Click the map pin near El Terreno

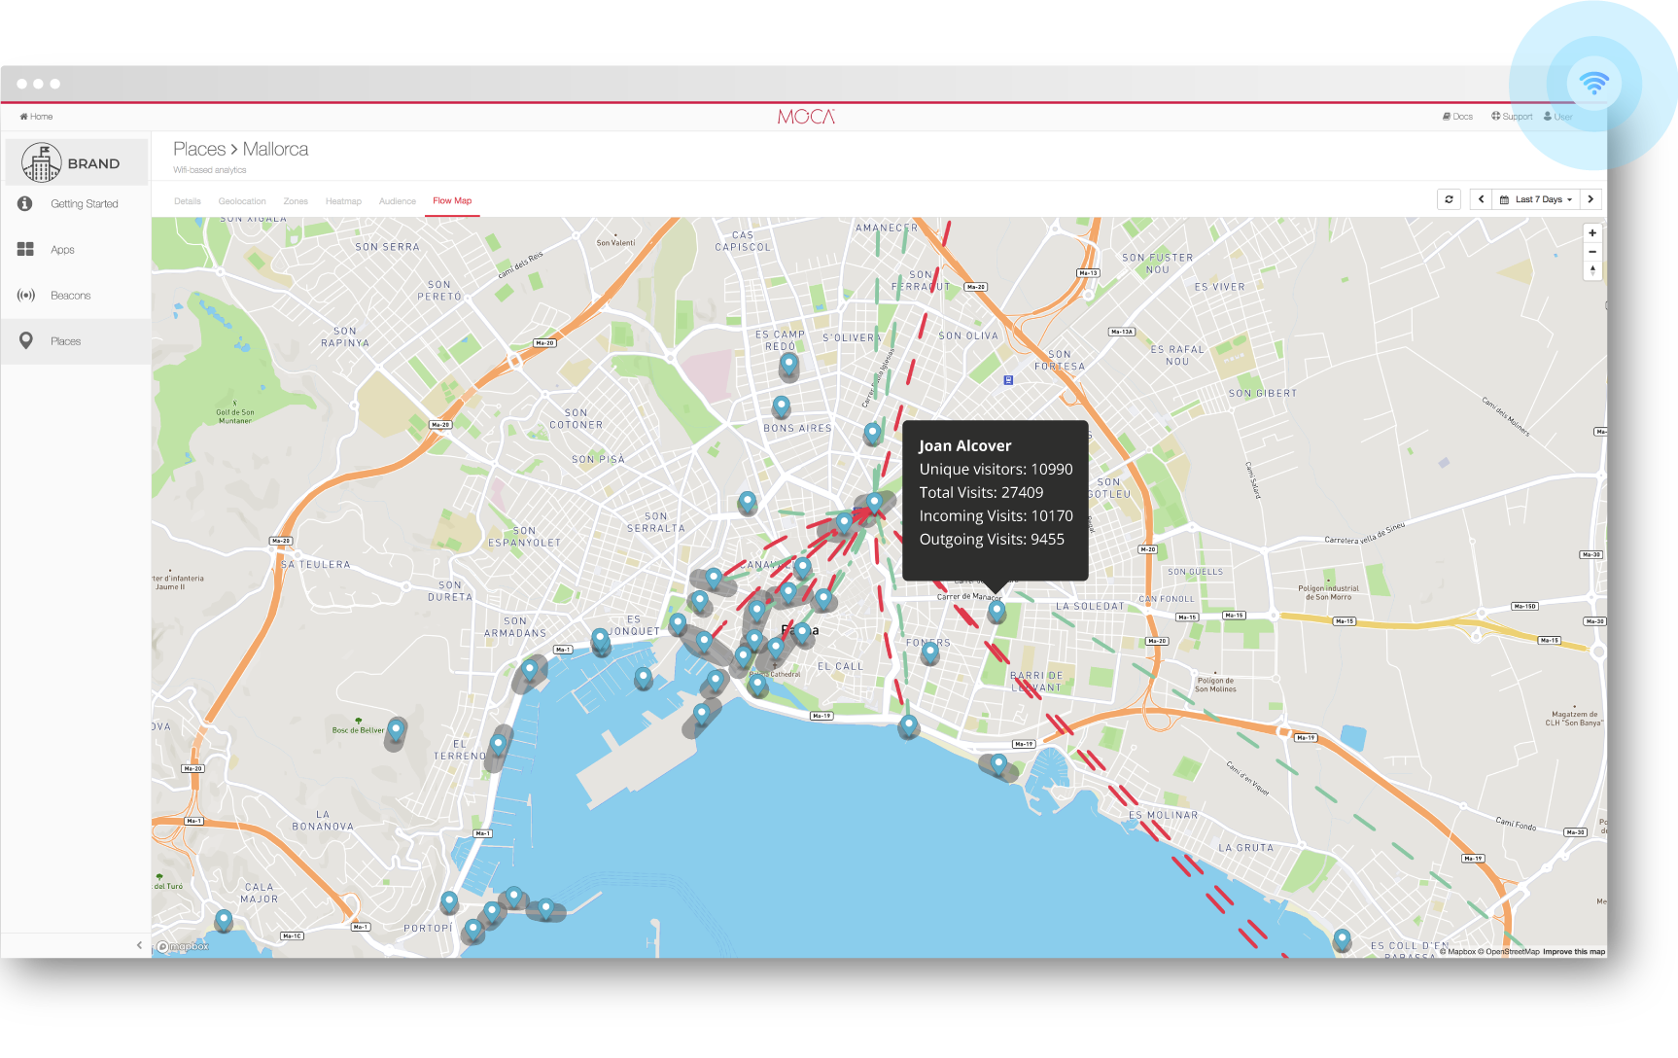click(499, 745)
